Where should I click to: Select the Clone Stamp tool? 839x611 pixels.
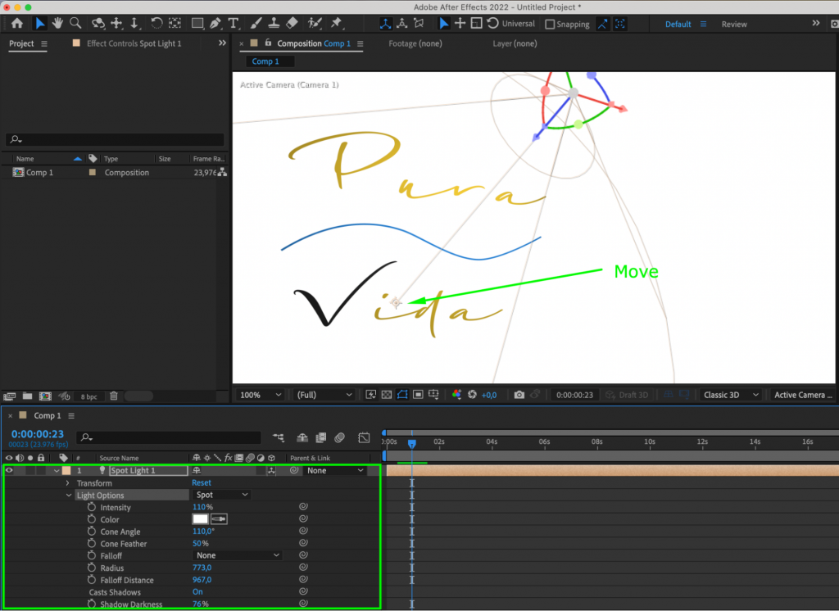coord(274,23)
